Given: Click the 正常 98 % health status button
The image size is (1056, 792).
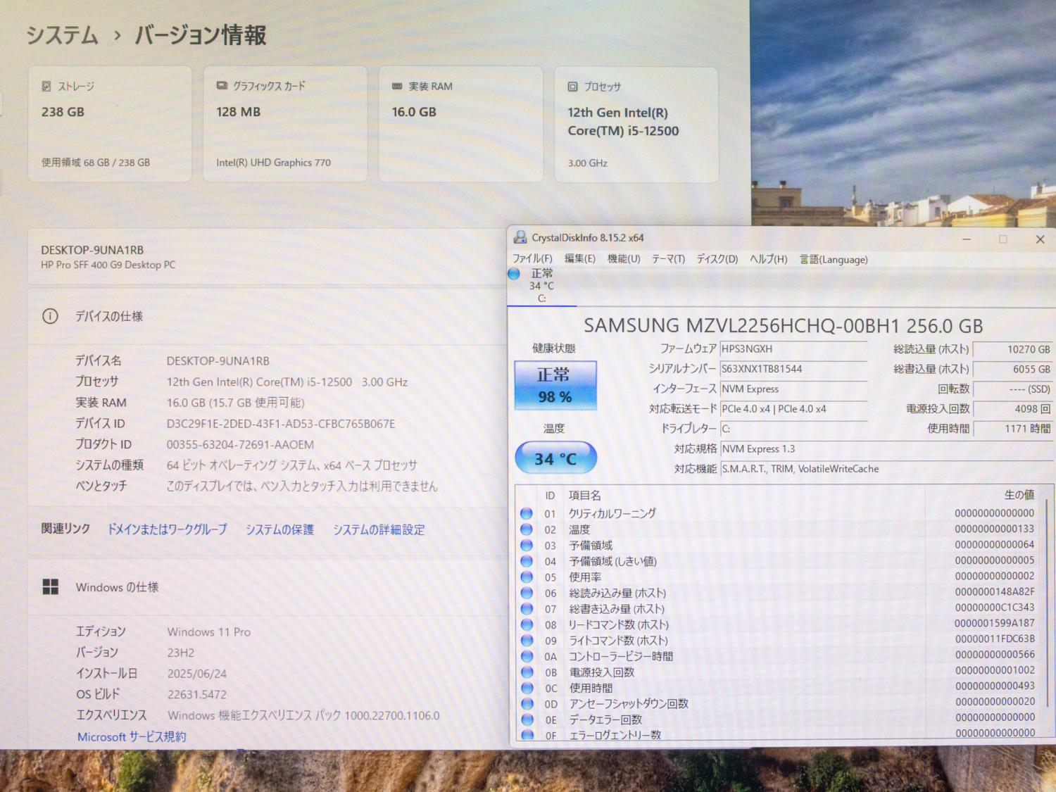Looking at the screenshot, I should 555,385.
